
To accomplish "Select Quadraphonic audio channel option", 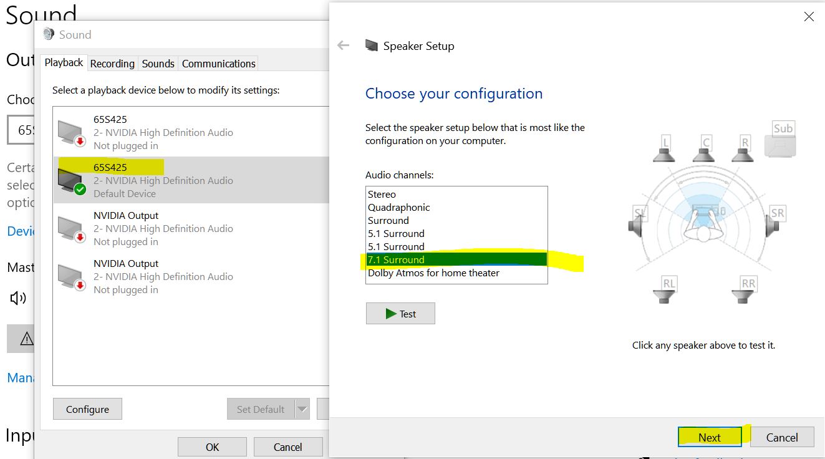I will click(x=456, y=208).
